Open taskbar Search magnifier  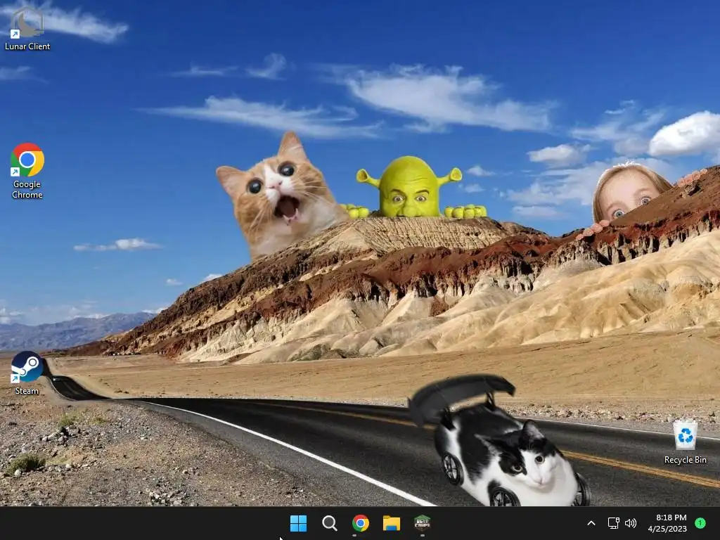329,523
